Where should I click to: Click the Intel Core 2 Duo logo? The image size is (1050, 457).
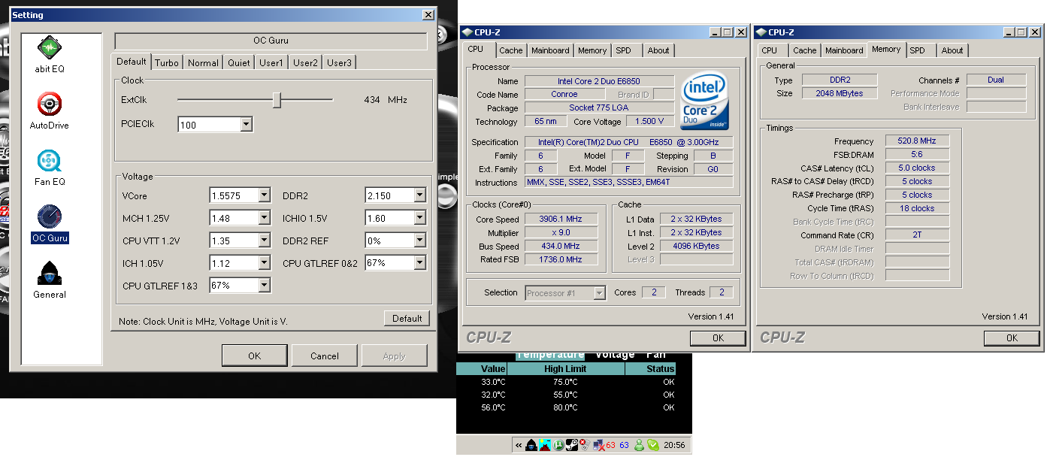(x=704, y=101)
